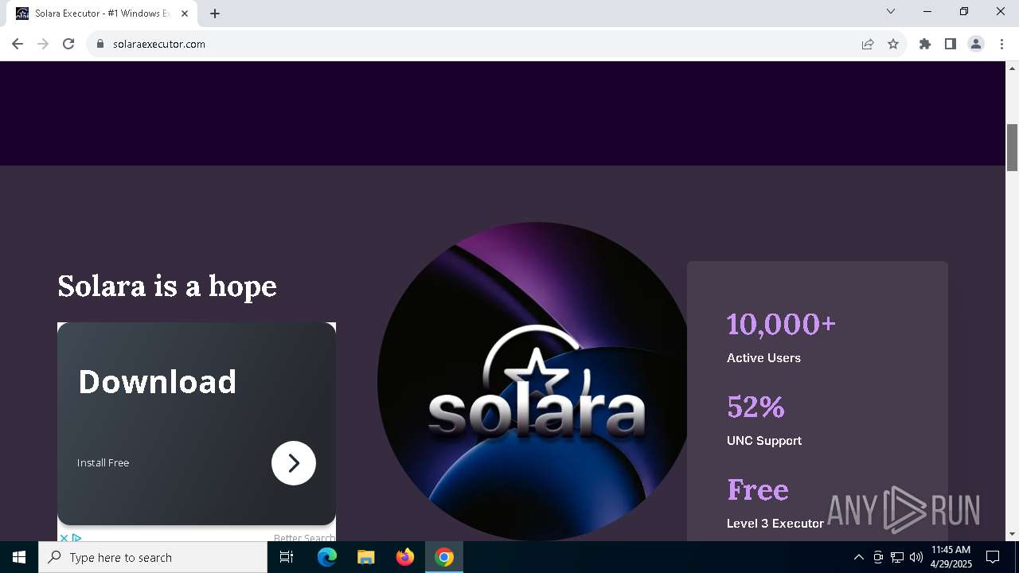The image size is (1019, 573).
Task: Click the Solara logo image
Action: click(533, 381)
